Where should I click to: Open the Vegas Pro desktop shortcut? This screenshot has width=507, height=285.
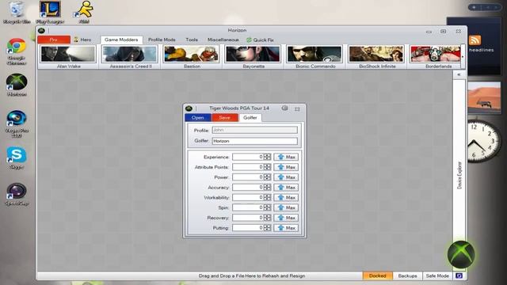pos(17,123)
